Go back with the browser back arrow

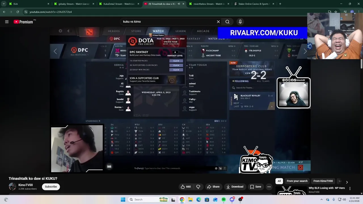tap(4, 12)
